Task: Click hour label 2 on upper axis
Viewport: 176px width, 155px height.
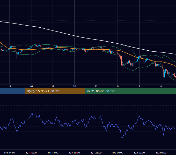Action: coord(140,87)
